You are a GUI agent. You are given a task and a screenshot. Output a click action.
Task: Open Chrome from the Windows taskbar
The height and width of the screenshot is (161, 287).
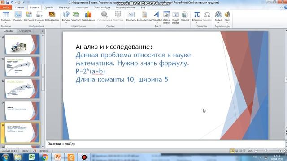(45, 157)
